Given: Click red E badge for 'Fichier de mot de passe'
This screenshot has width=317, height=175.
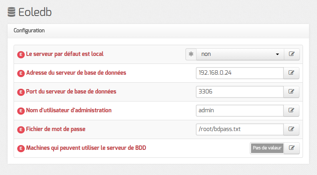Looking at the screenshot, I should 21,129.
